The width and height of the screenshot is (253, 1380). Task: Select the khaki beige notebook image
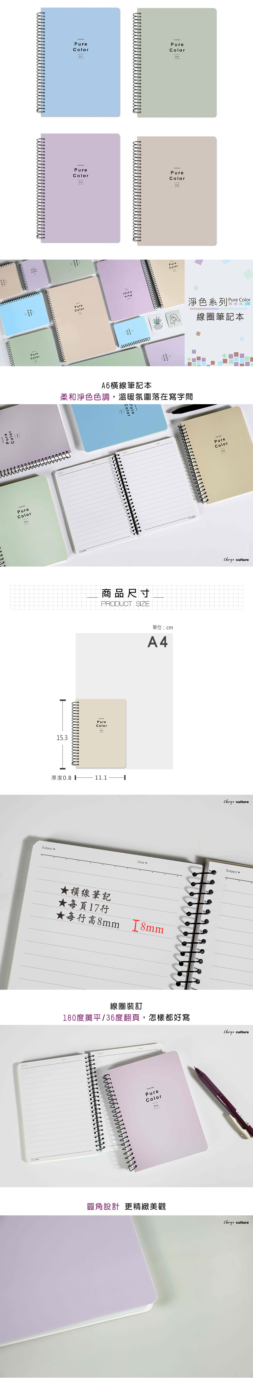(174, 191)
